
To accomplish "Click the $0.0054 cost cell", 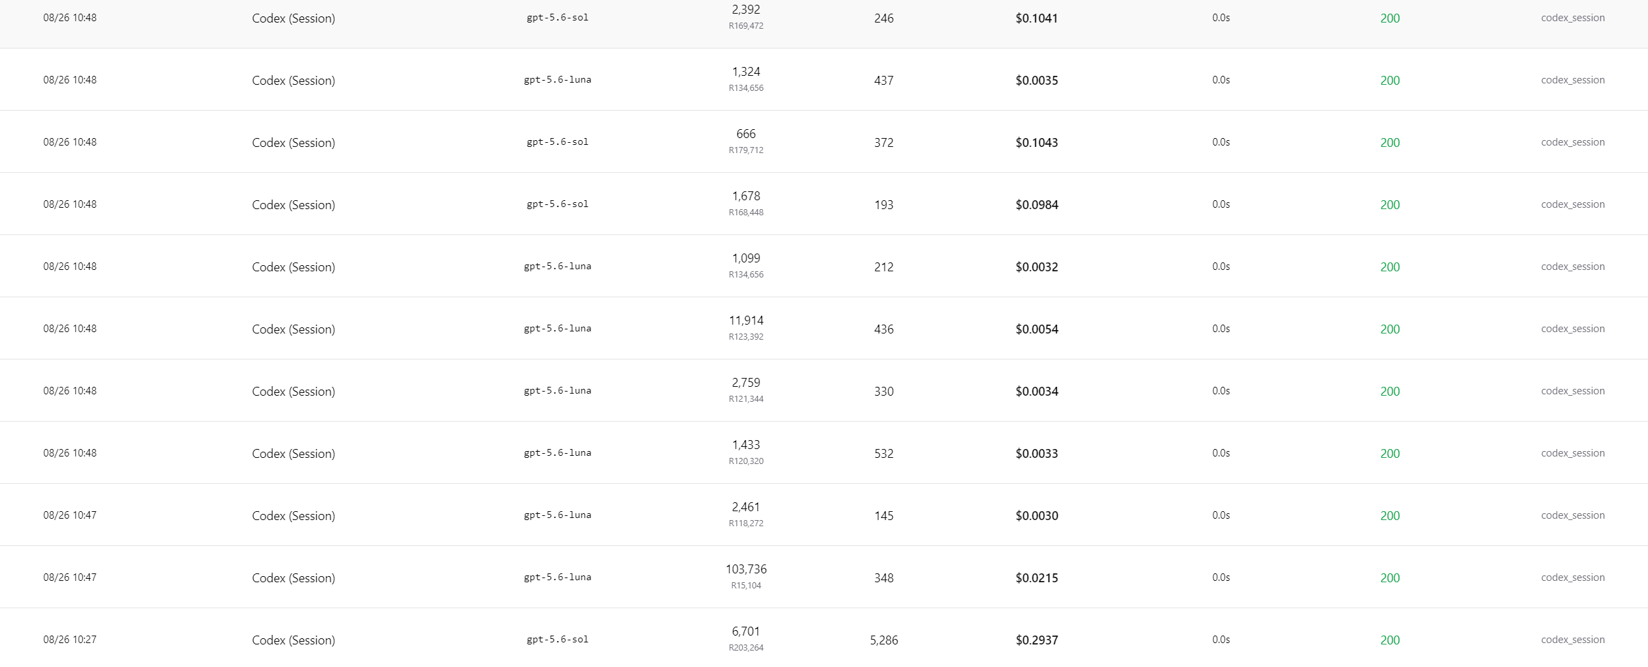I will pos(1036,329).
